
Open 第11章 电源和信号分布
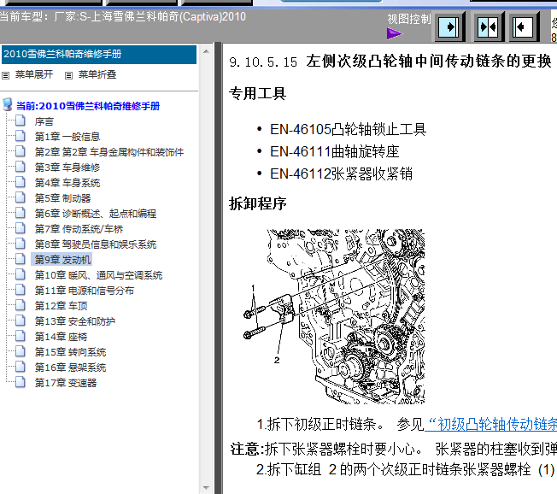coord(85,291)
